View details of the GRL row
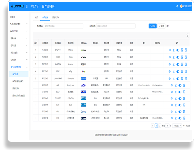 [x=172, y=112]
